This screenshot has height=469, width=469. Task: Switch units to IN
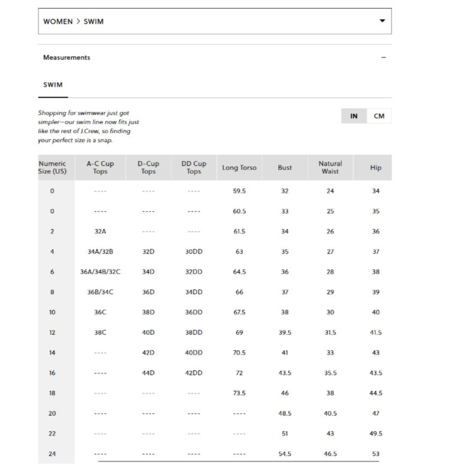pyautogui.click(x=354, y=116)
